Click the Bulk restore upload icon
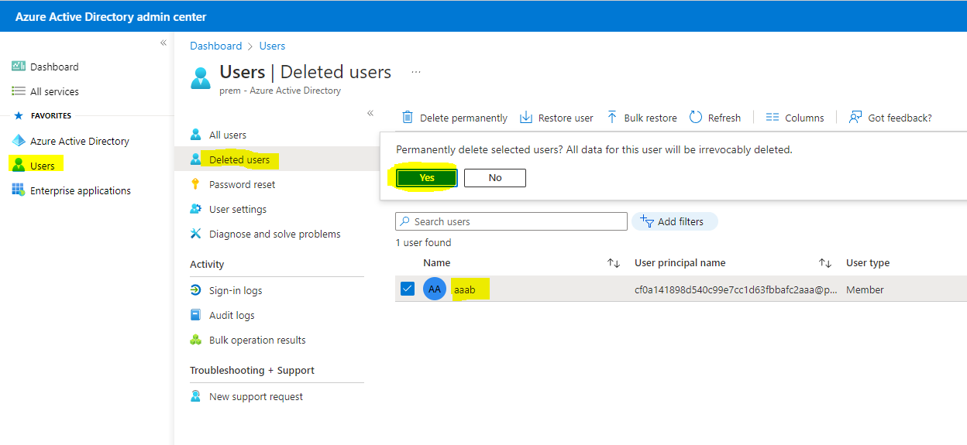967x445 pixels. tap(612, 118)
